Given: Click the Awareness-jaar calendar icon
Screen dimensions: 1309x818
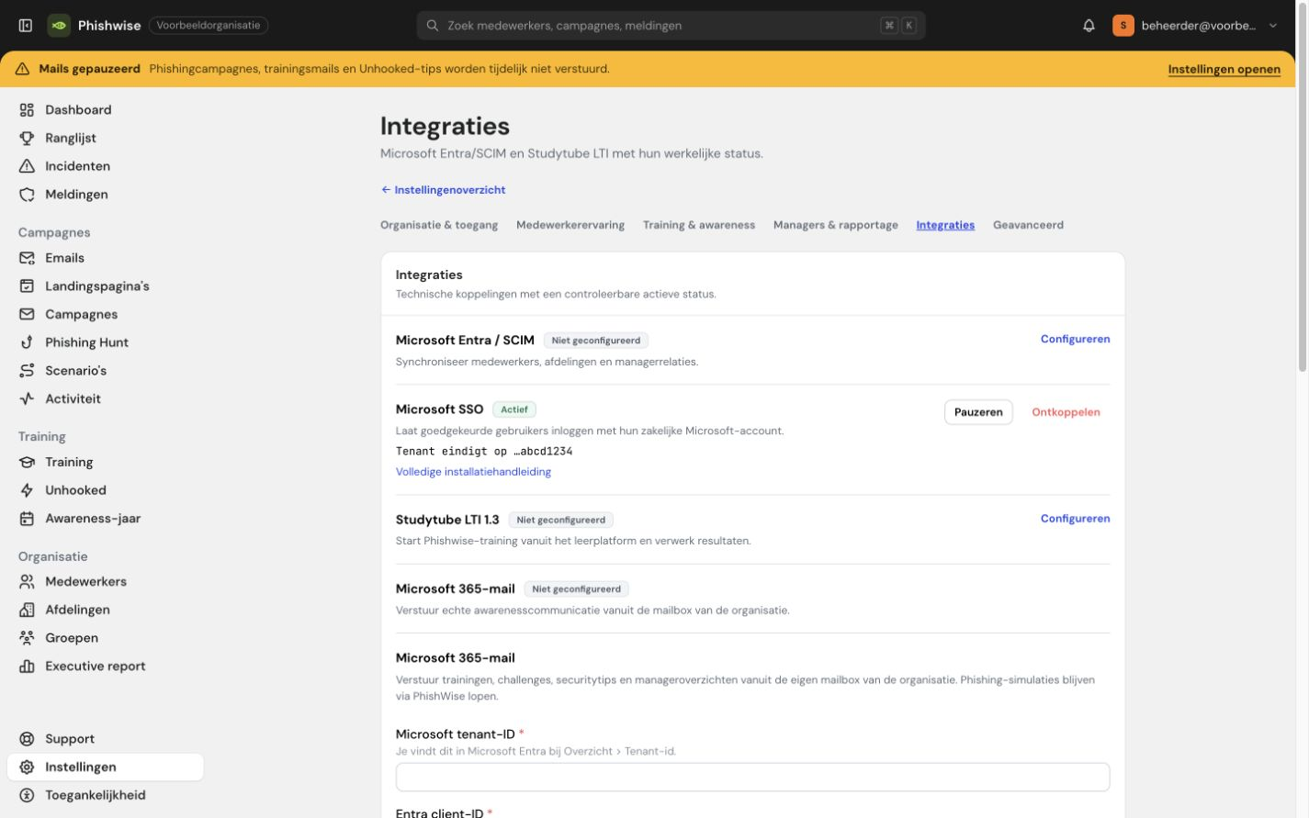Looking at the screenshot, I should tap(27, 519).
